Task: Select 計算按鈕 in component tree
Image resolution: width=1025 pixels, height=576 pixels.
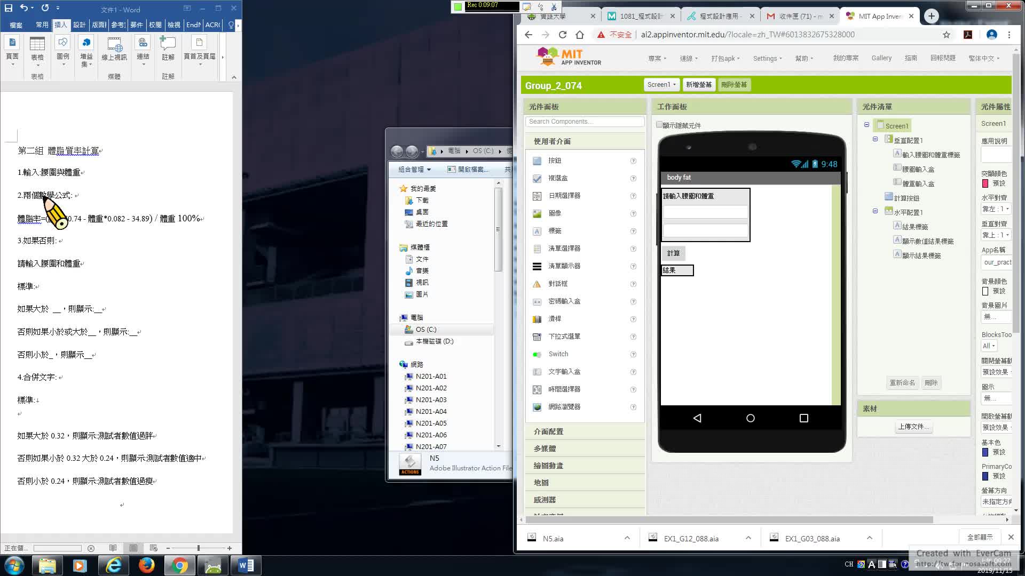Action: 906,198
